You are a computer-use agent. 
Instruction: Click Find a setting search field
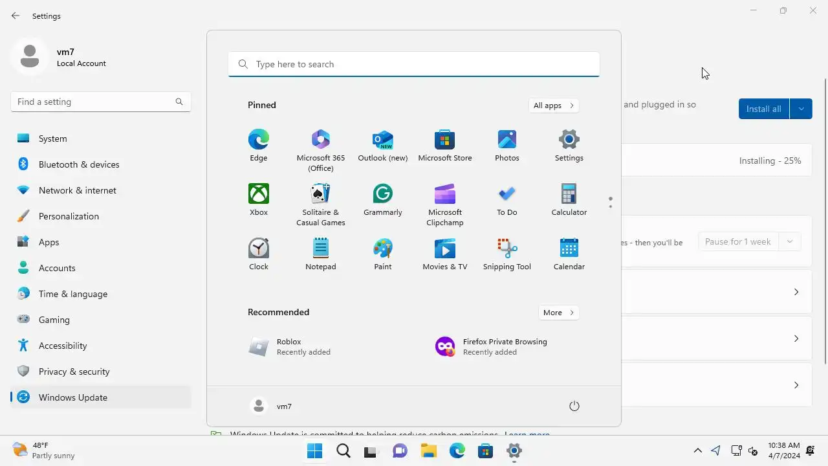coord(101,102)
